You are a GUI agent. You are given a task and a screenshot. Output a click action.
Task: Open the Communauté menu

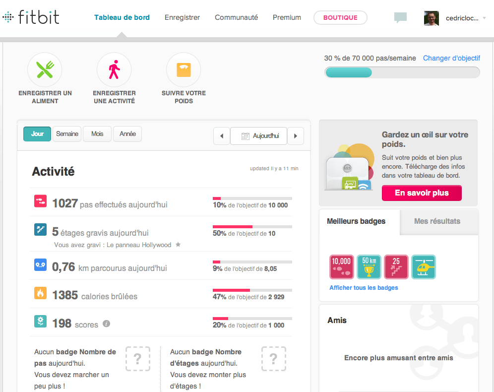tap(236, 18)
